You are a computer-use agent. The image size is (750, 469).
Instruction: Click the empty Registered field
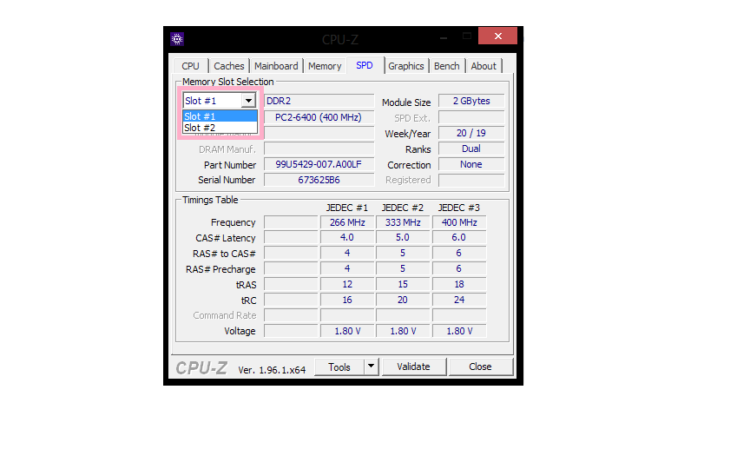point(471,181)
